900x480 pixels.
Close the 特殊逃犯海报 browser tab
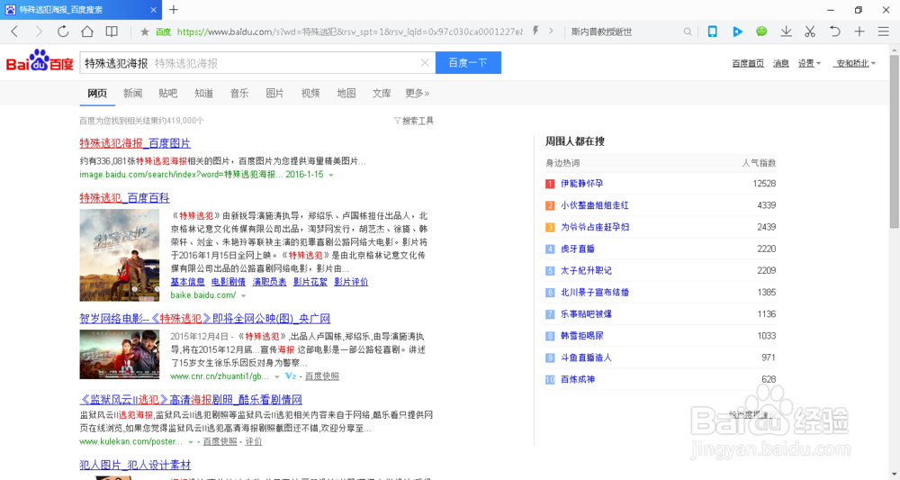point(153,10)
